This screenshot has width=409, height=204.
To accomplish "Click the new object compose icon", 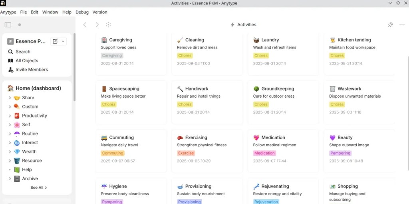I will point(55,41).
